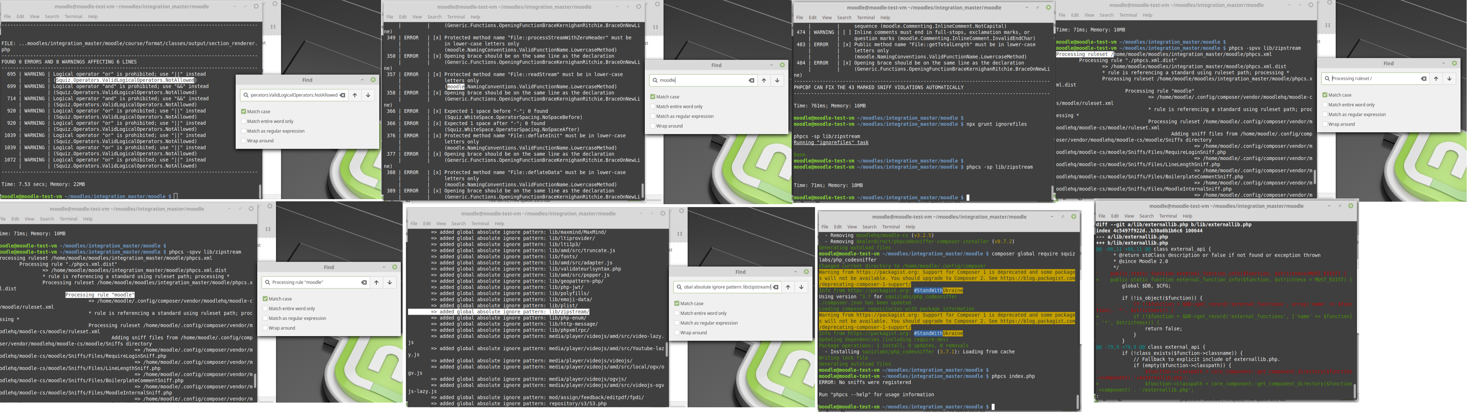Click "npx grunt ignorefiles" command text

[x=996, y=124]
